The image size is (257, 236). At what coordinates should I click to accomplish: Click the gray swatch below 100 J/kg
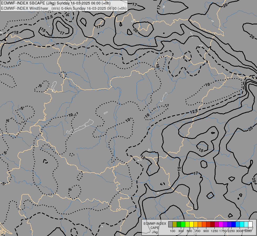(x=170, y=224)
